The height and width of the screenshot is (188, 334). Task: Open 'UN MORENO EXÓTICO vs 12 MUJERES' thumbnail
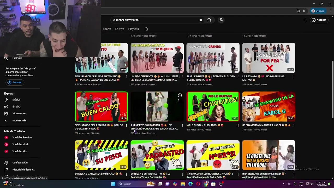pos(157,58)
